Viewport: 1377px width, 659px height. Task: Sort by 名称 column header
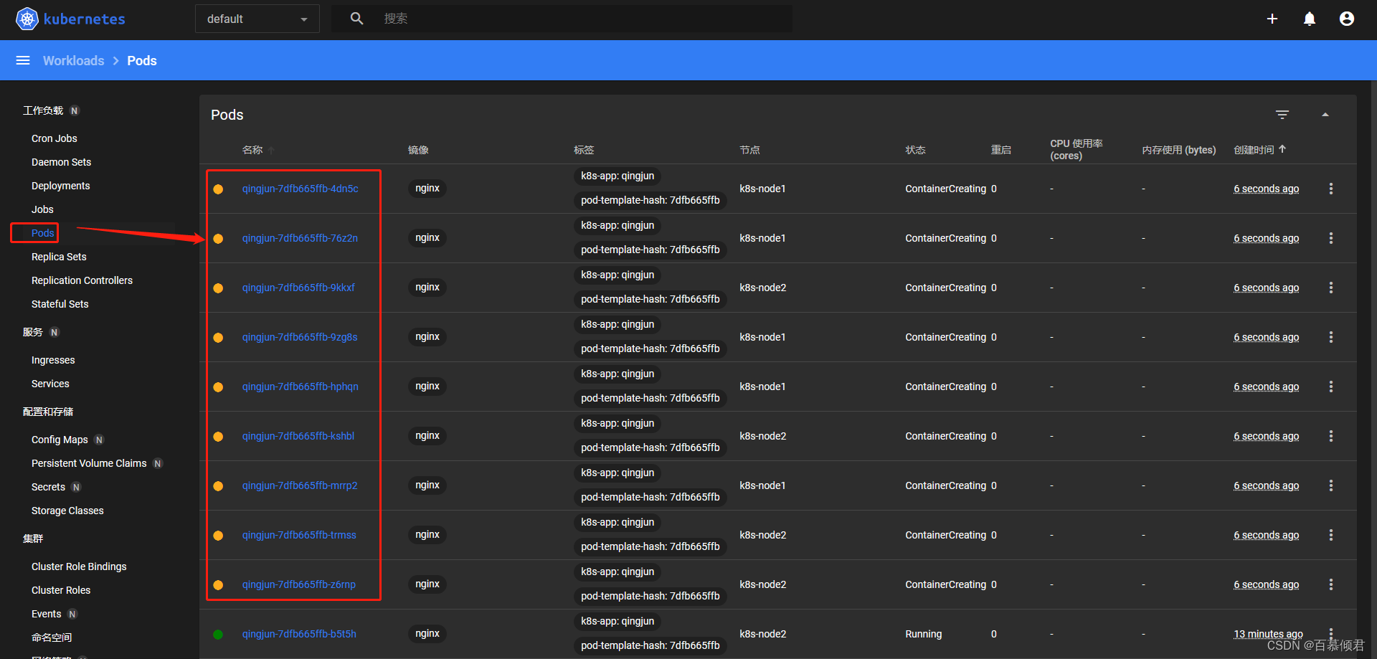[252, 150]
